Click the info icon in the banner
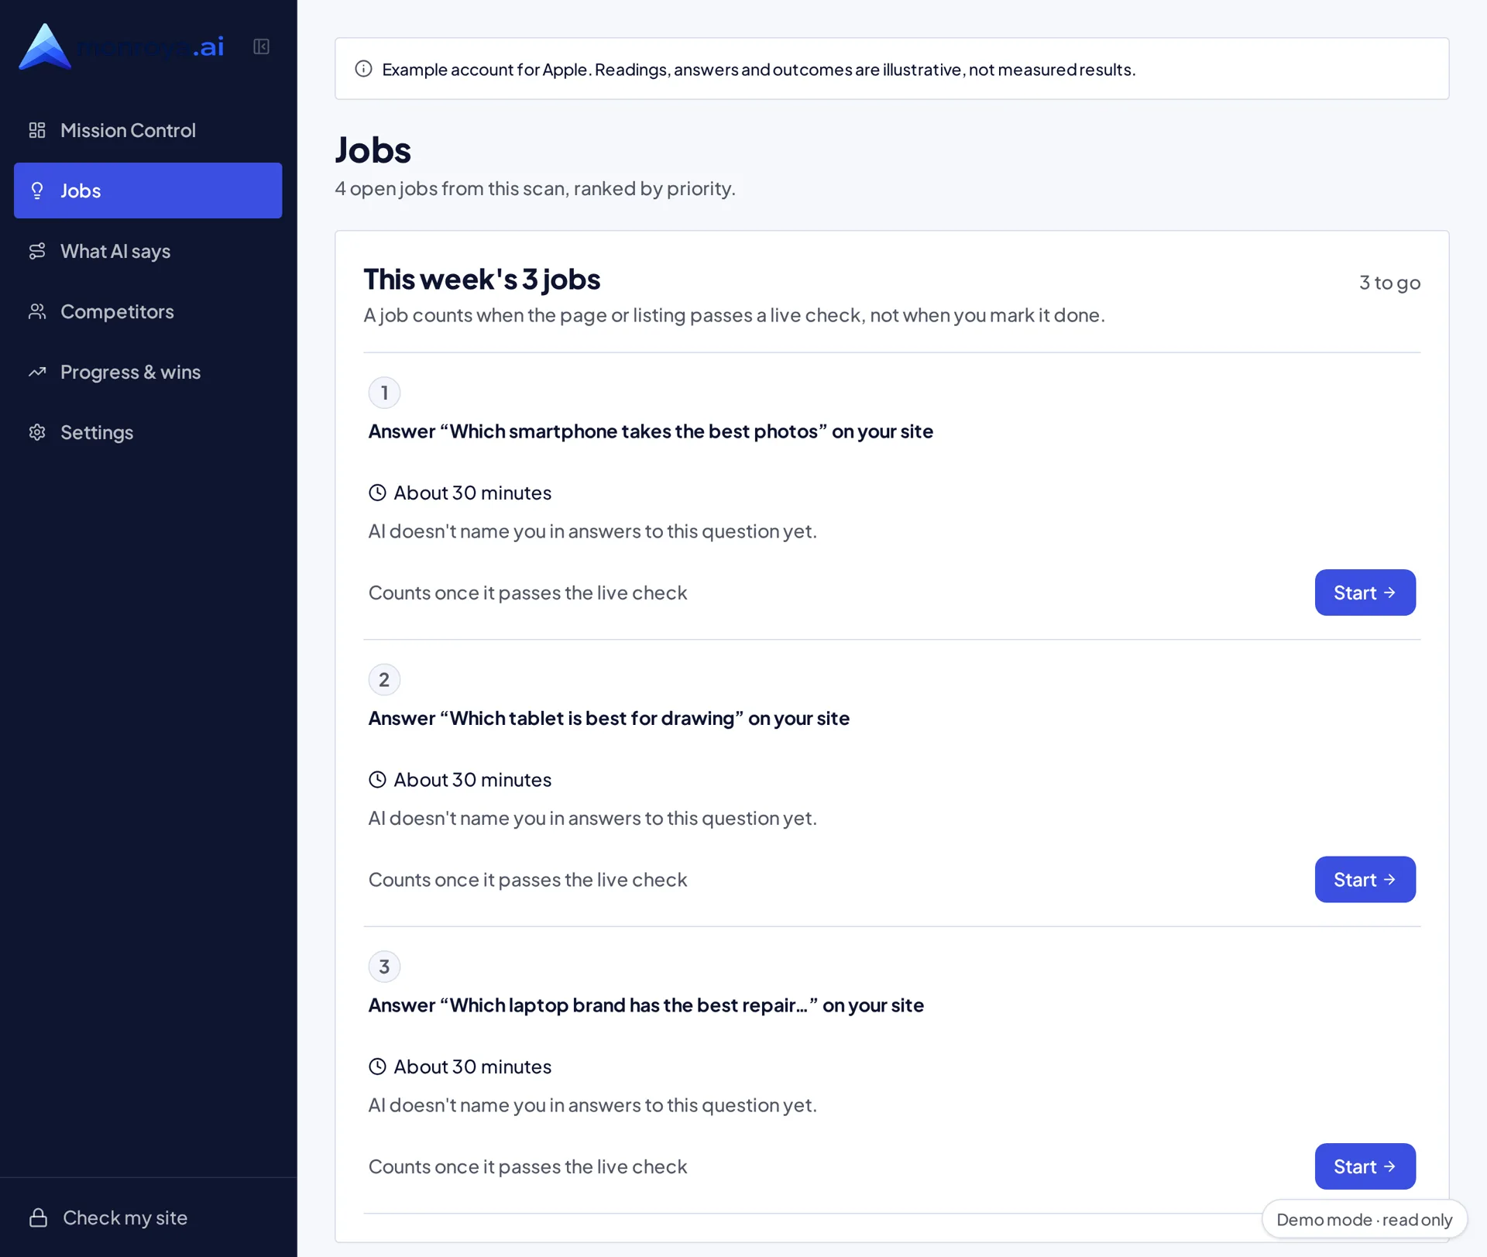The height and width of the screenshot is (1257, 1487). [x=363, y=69]
